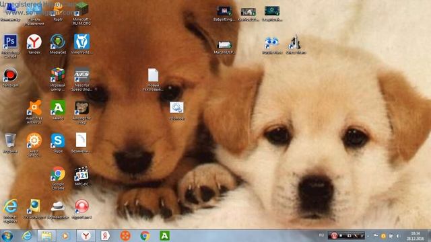Launch Internet Explorer from the taskbar
The height and width of the screenshot is (242, 431).
pyautogui.click(x=27, y=236)
